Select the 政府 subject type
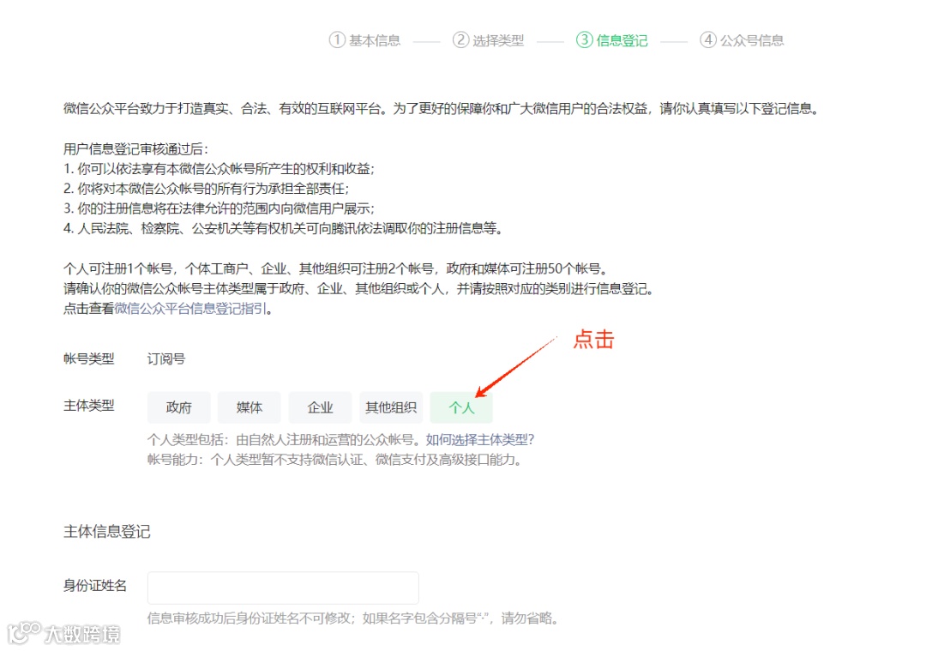Screen dimensions: 926x651 point(179,407)
